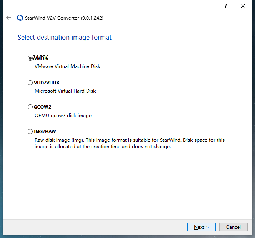Click the 'VMware Virtual Machine Disk' description

pyautogui.click(x=67, y=66)
